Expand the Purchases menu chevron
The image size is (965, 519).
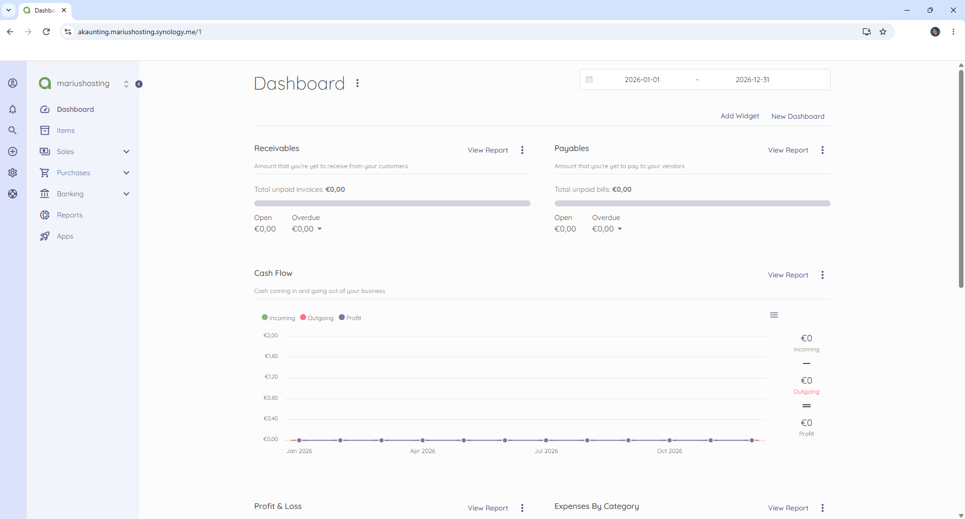[126, 173]
